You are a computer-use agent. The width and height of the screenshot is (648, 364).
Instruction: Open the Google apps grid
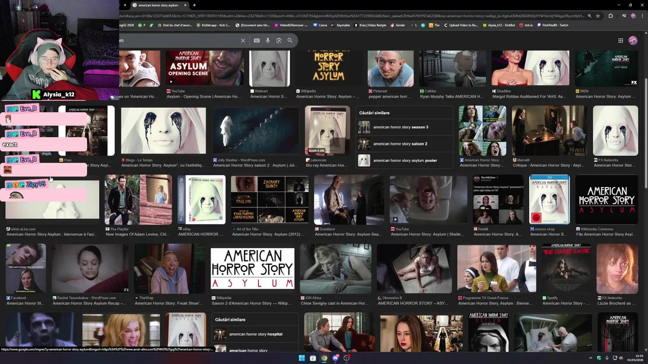coord(621,40)
